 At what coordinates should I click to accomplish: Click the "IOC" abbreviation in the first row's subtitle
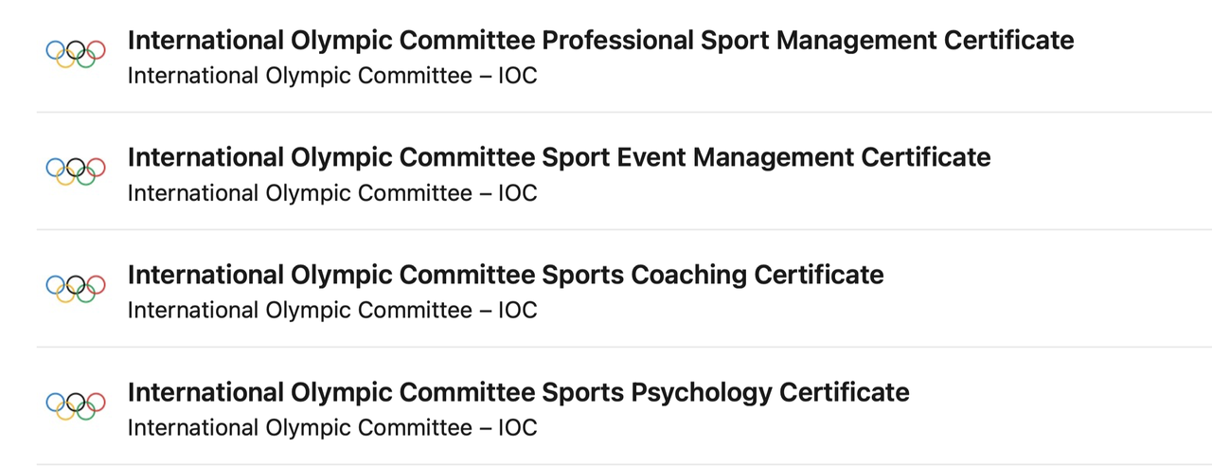pos(517,76)
